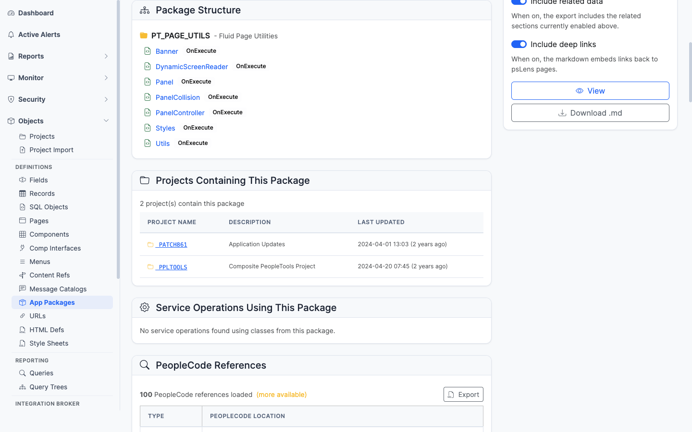692x432 pixels.
Task: Click the Active Alerts bell icon
Action: 11,35
